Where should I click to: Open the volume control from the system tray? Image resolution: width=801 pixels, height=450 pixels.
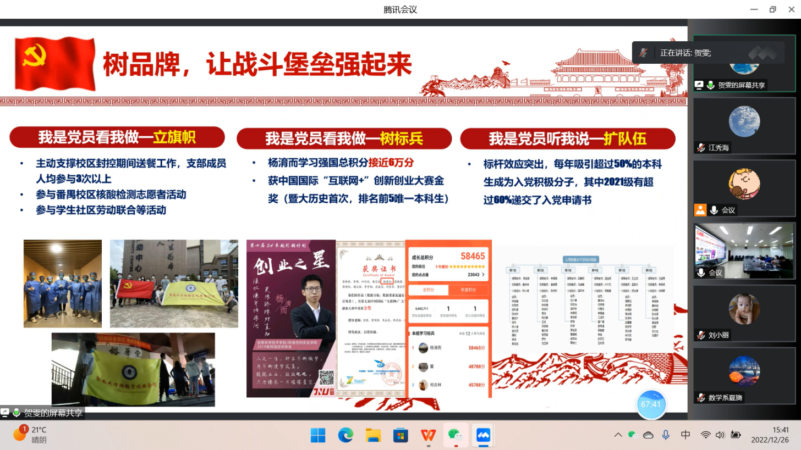click(x=720, y=435)
